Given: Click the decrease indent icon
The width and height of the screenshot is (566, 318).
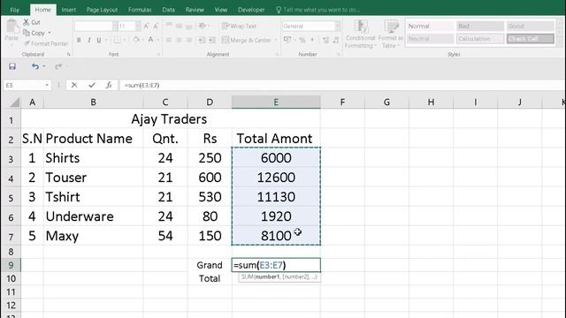Looking at the screenshot, I should (x=202, y=40).
